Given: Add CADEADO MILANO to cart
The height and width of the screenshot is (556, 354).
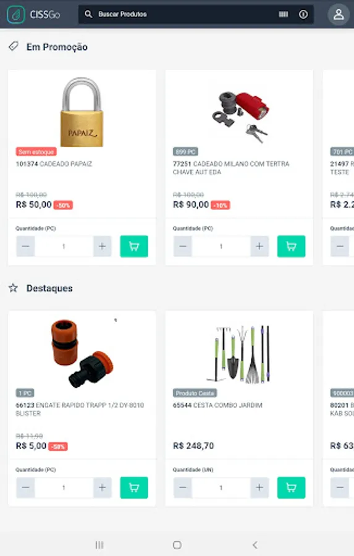Looking at the screenshot, I should click(x=291, y=246).
